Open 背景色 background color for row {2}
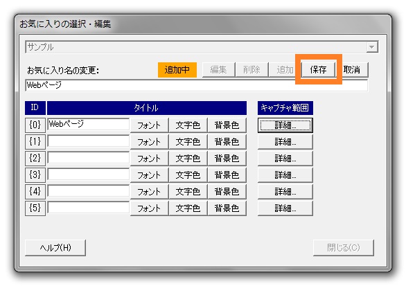Screen dimensions: 406x286 click(x=227, y=159)
